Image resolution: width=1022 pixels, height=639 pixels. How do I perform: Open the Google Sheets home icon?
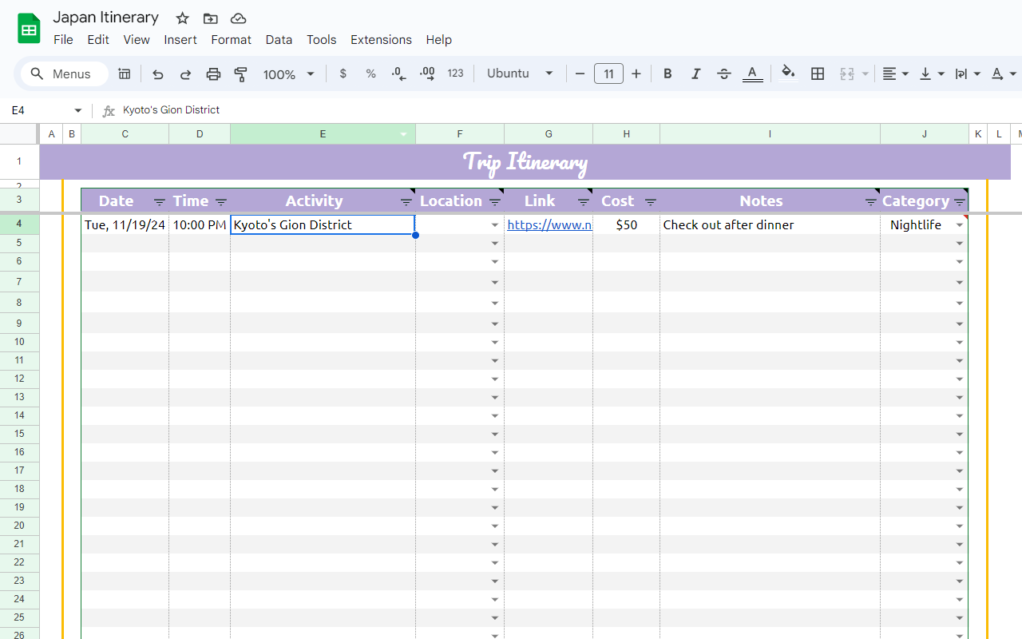[x=30, y=30]
